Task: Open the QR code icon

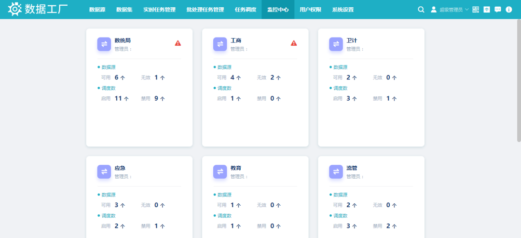Action: 476,10
